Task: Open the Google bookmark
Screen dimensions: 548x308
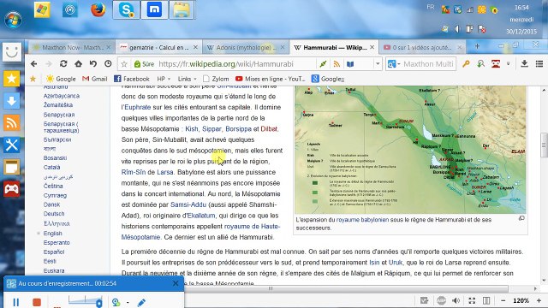Action: tap(61, 79)
